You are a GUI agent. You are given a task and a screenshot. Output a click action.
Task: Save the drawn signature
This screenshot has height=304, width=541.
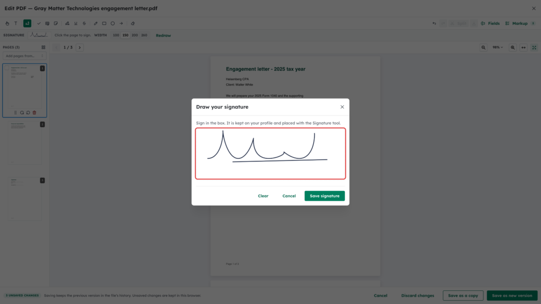[x=325, y=196]
